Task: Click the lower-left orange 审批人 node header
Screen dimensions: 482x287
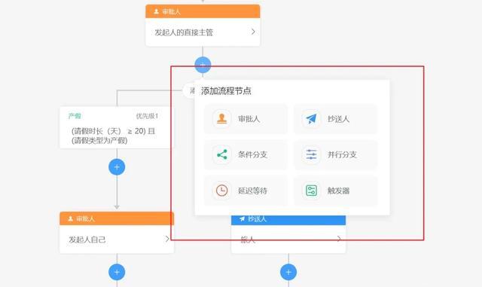Action: click(x=117, y=218)
